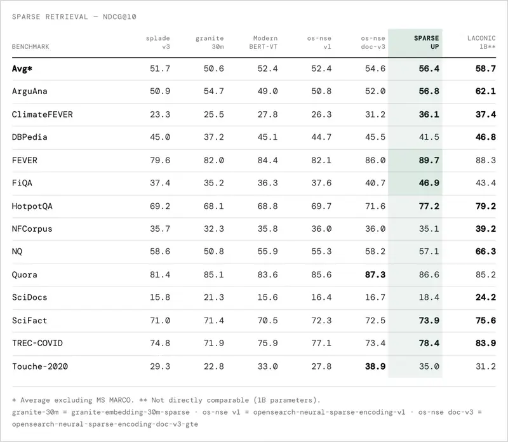Click Quora os-nse doc-v3 value 87.3

point(375,275)
